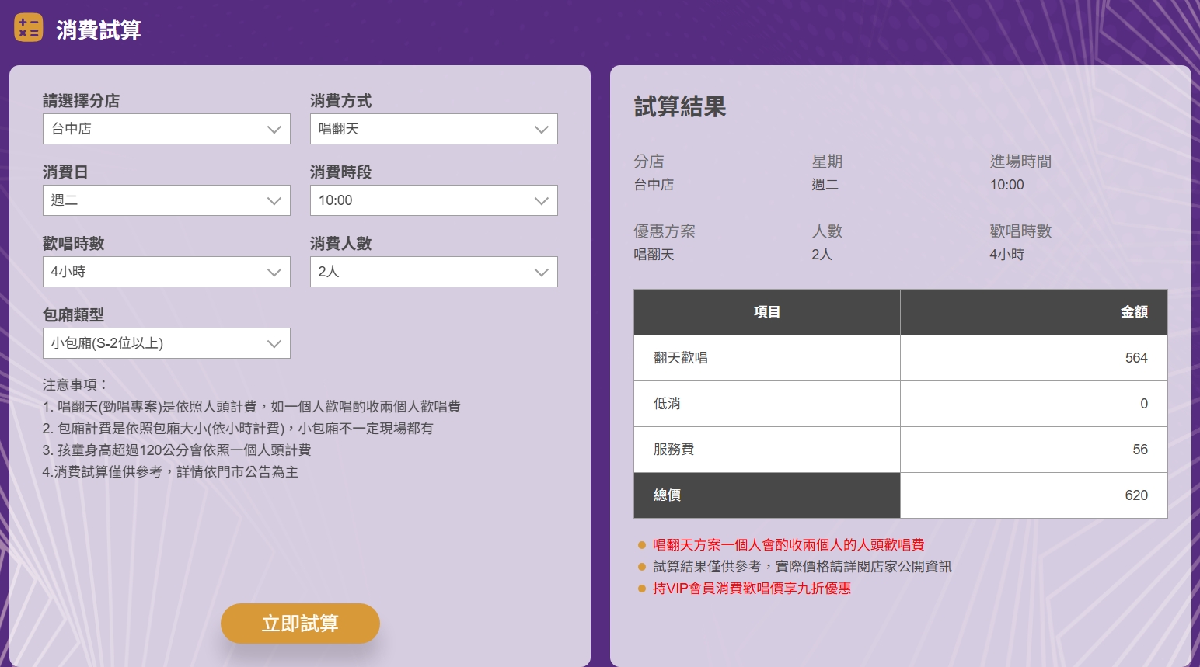Click the 優惠方案 result value 唱翻天
The image size is (1200, 667).
654,255
